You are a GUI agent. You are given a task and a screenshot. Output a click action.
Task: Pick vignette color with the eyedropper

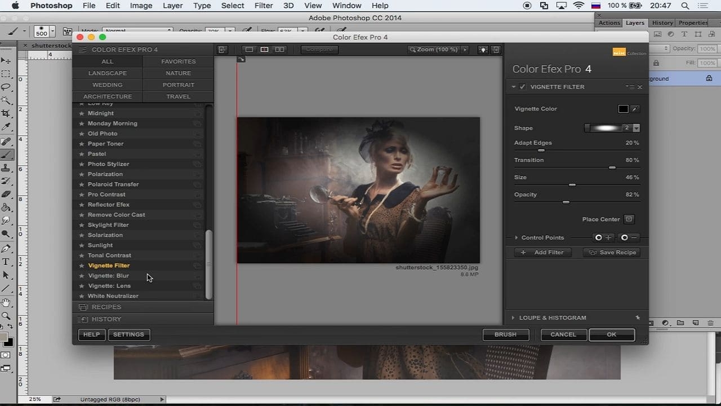(635, 109)
